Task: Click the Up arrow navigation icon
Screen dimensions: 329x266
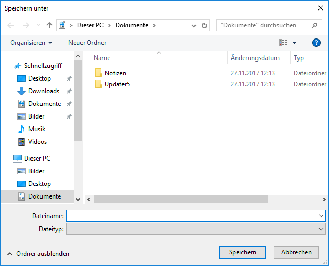Action: [x=49, y=25]
